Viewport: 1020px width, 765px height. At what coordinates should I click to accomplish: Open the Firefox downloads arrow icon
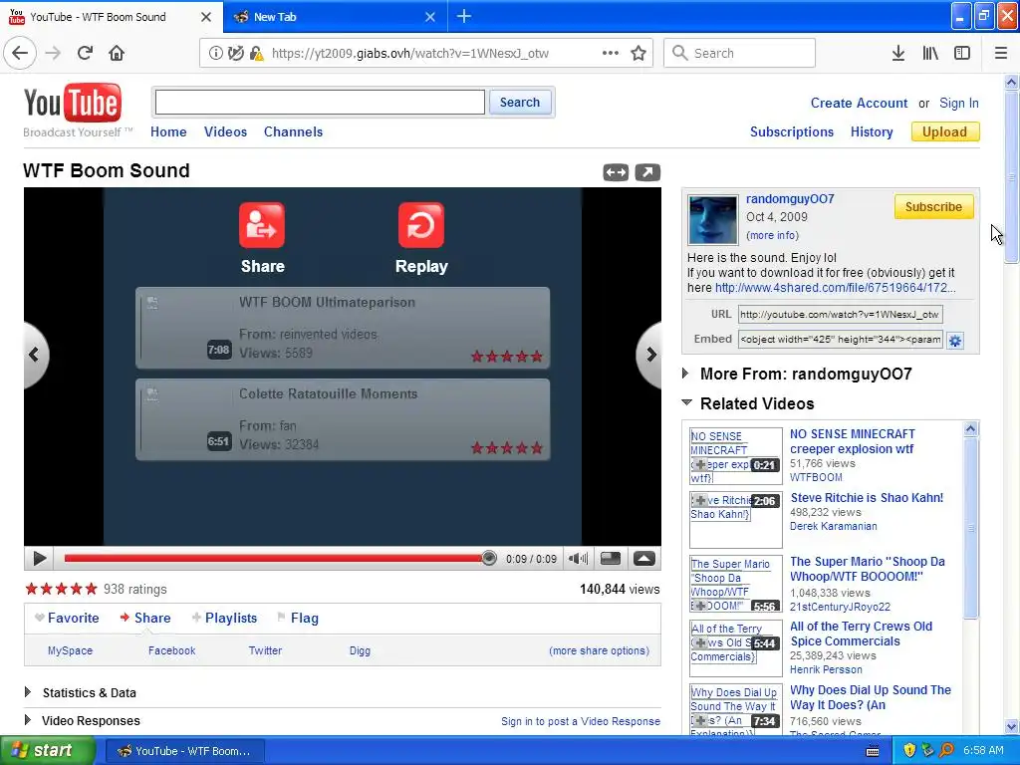tap(898, 53)
